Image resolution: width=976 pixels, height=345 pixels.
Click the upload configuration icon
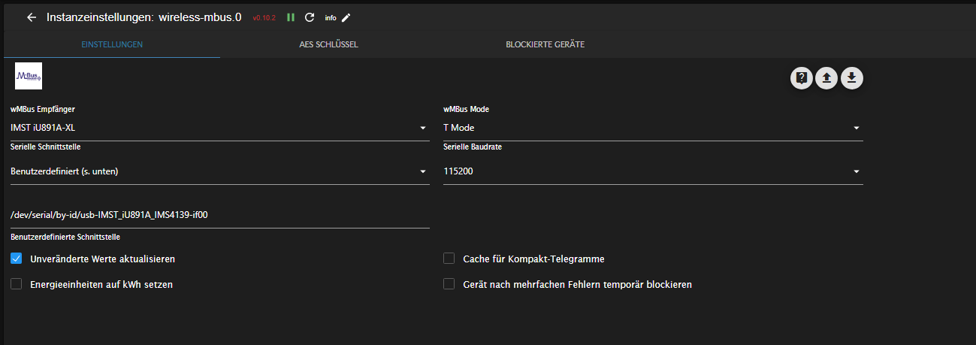826,78
